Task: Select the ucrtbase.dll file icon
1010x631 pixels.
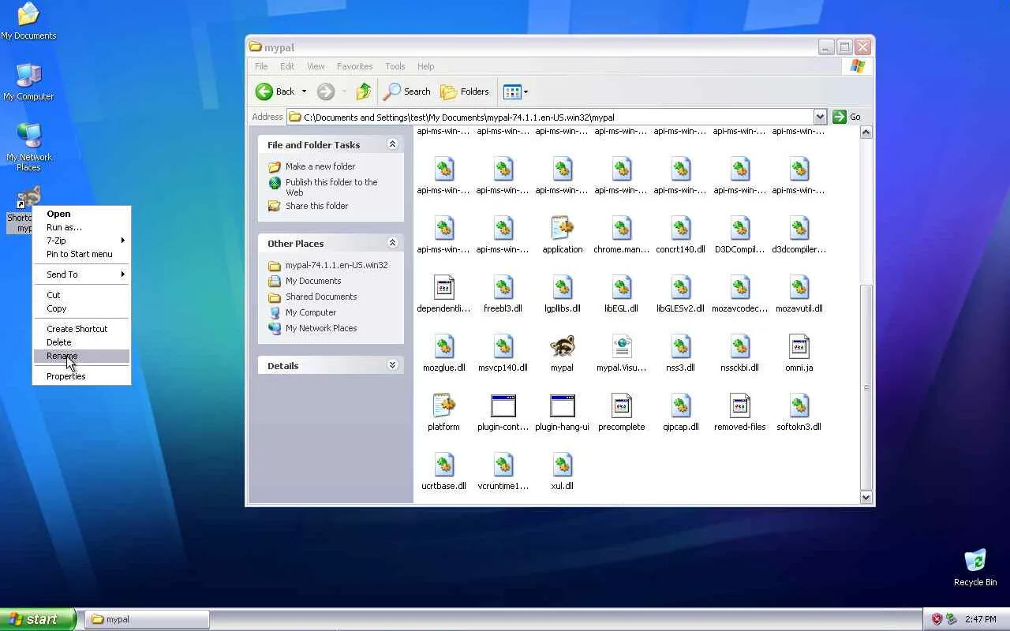Action: [x=443, y=465]
